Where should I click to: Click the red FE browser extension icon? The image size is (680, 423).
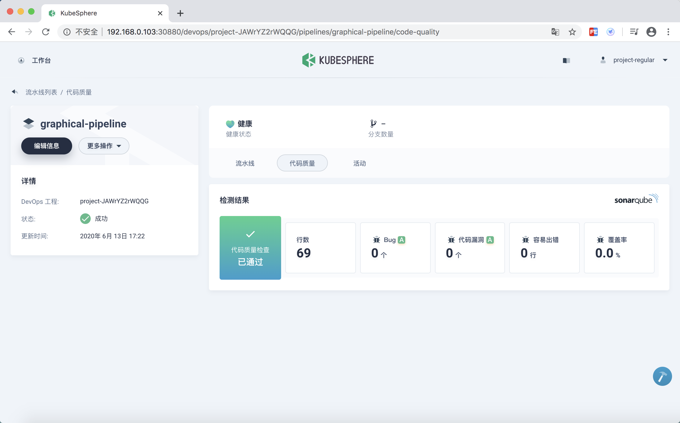[x=593, y=32]
